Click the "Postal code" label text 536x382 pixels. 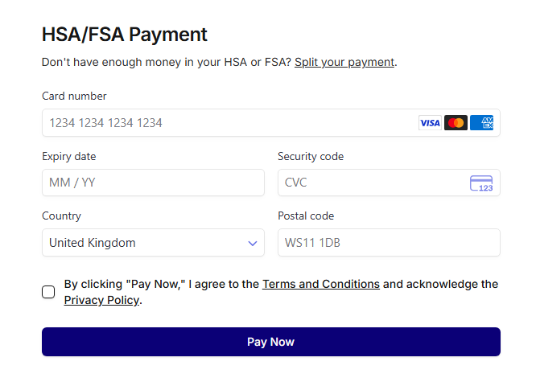tap(306, 216)
